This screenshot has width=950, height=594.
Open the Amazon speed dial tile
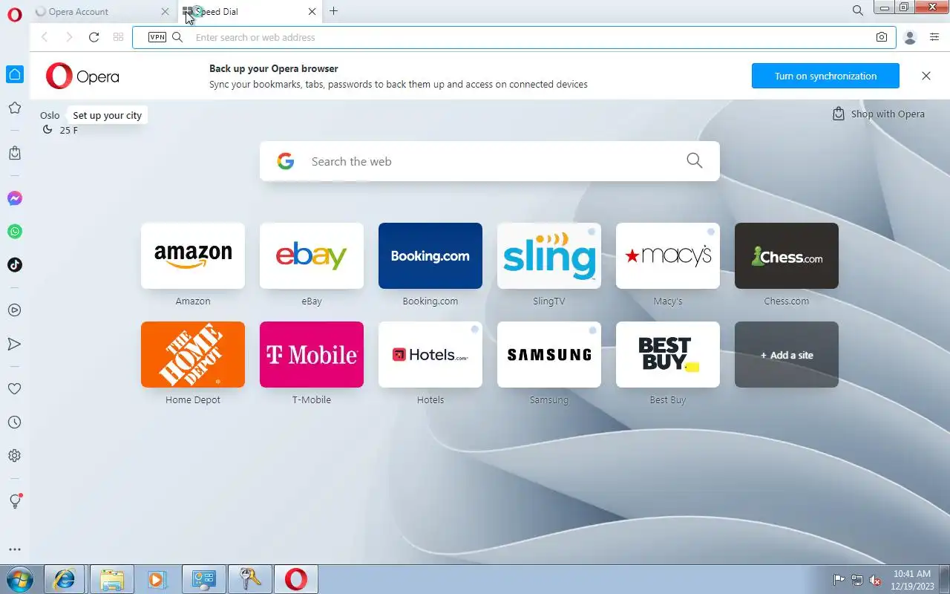tap(193, 255)
